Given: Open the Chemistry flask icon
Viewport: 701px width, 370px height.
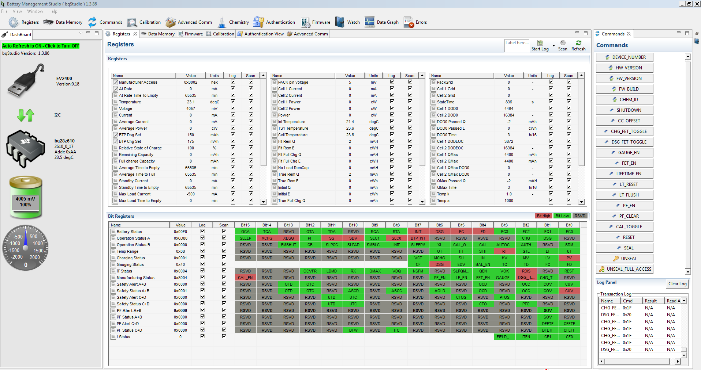Looking at the screenshot, I should coord(222,22).
